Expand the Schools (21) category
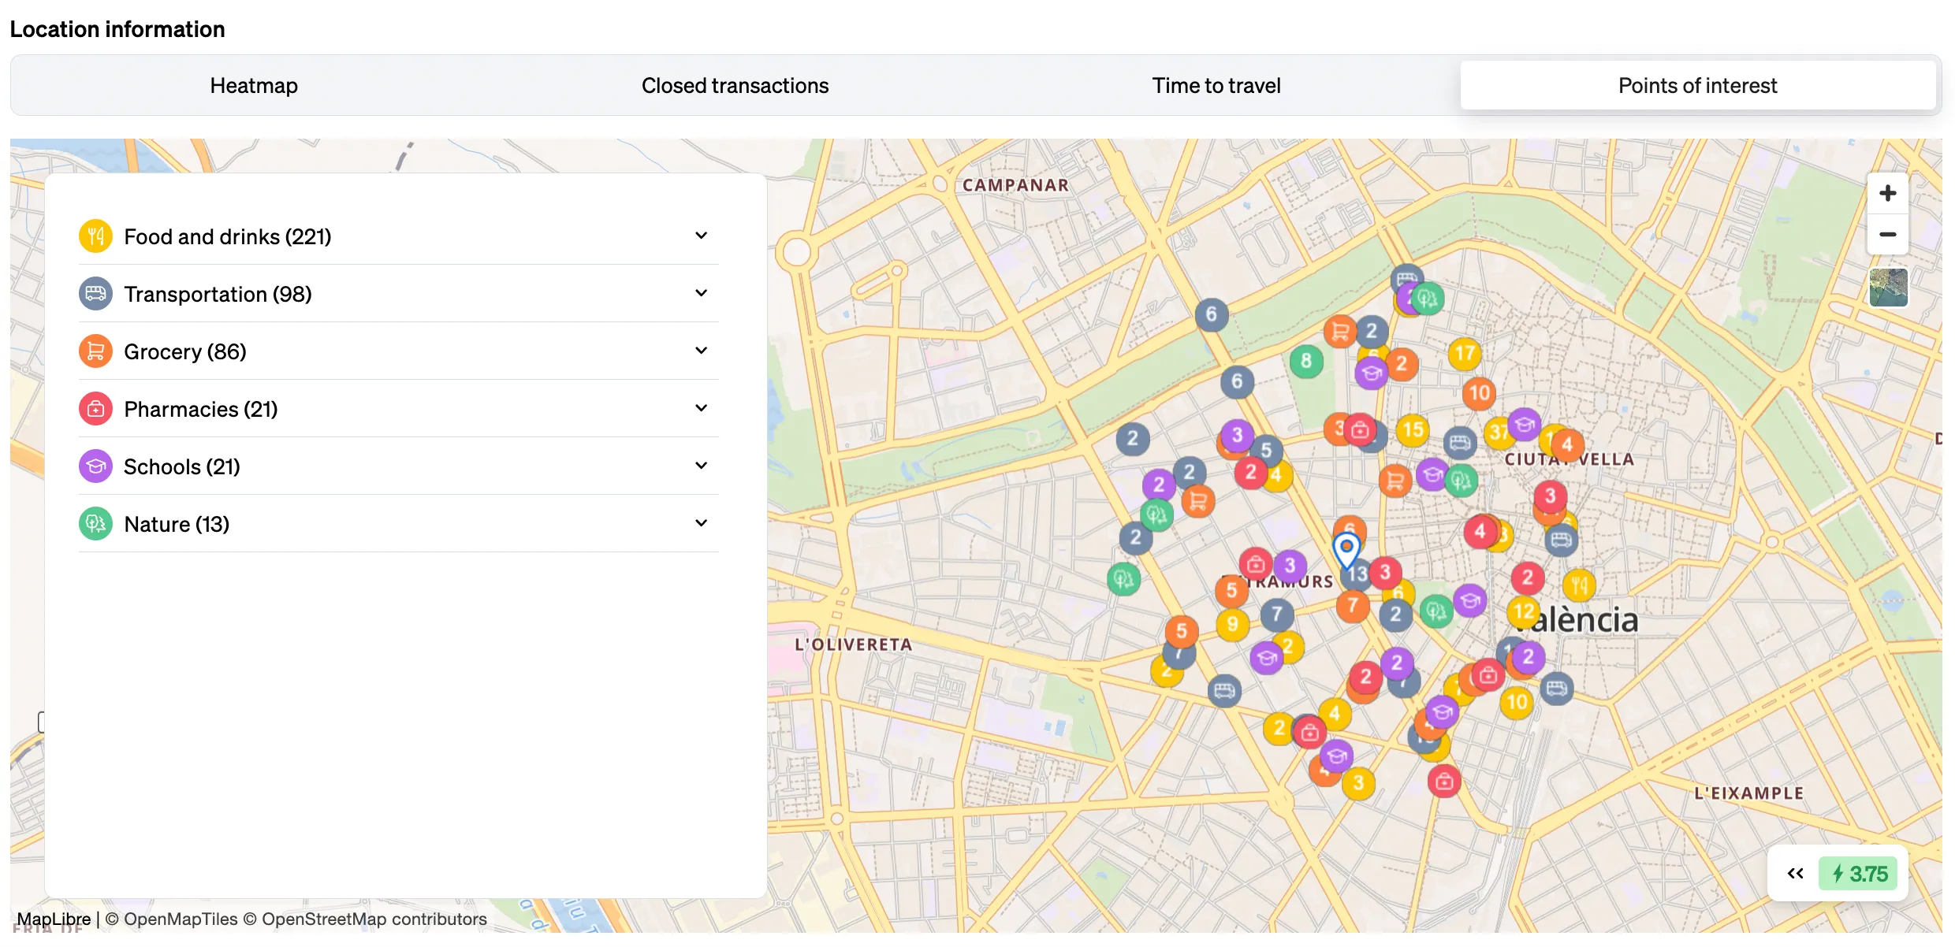 [x=701, y=466]
